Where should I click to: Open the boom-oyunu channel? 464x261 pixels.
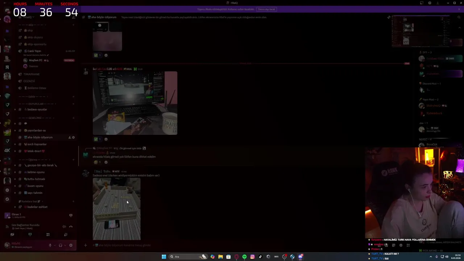35,186
